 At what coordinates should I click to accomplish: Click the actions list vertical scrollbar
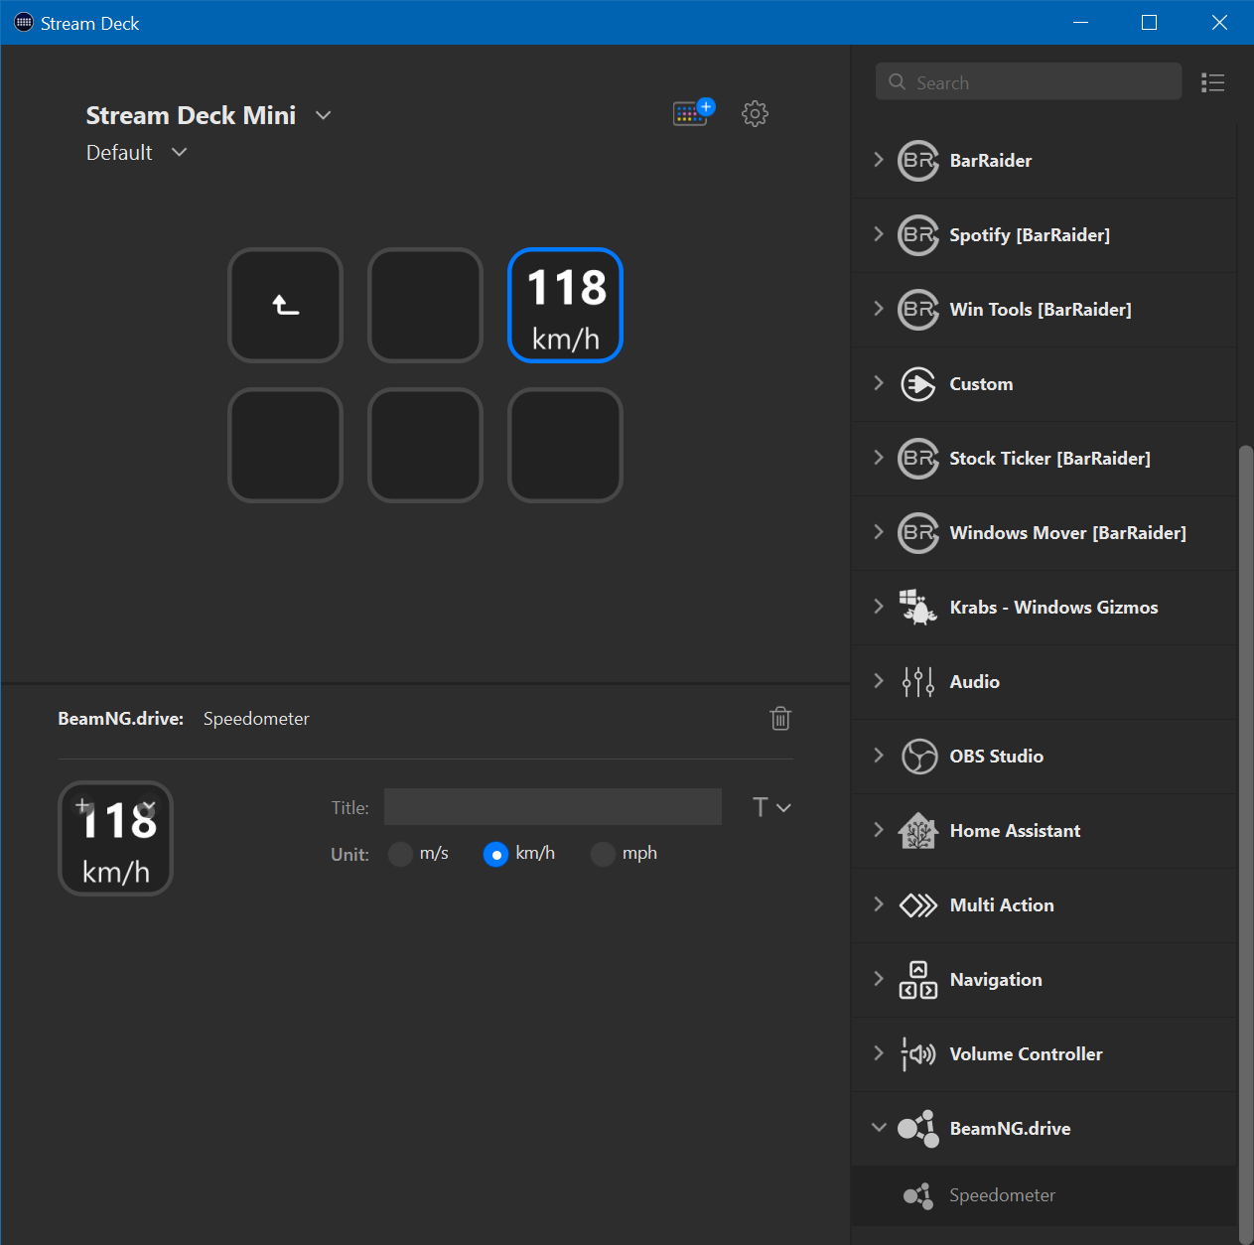(1245, 844)
